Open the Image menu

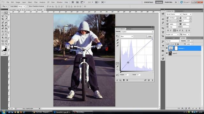[x=18, y=2]
